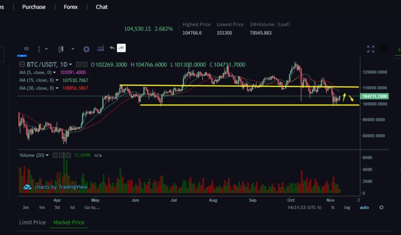Image resolution: width=401 pixels, height=235 pixels.
Task: Select the 5d time range button
Action: [x=57, y=208]
